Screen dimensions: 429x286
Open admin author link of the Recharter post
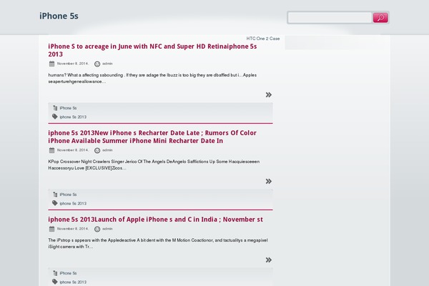(x=107, y=150)
